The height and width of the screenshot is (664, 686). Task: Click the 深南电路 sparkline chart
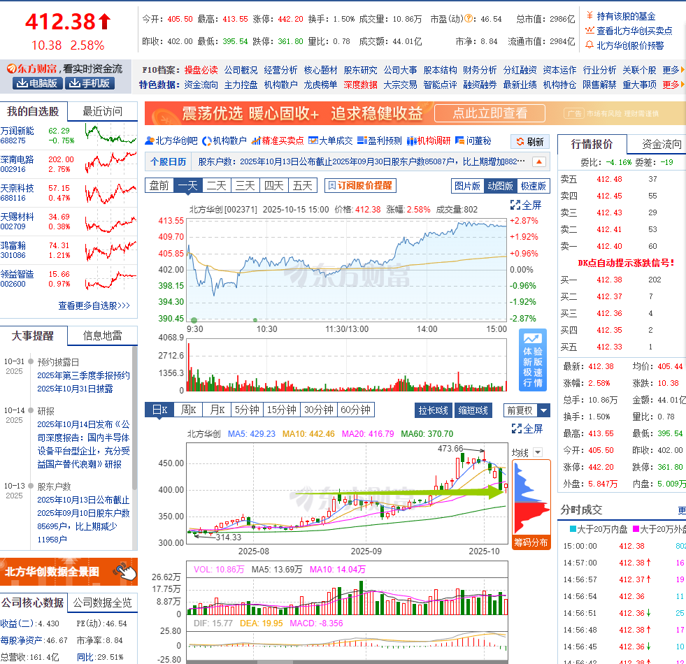pyautogui.click(x=110, y=163)
